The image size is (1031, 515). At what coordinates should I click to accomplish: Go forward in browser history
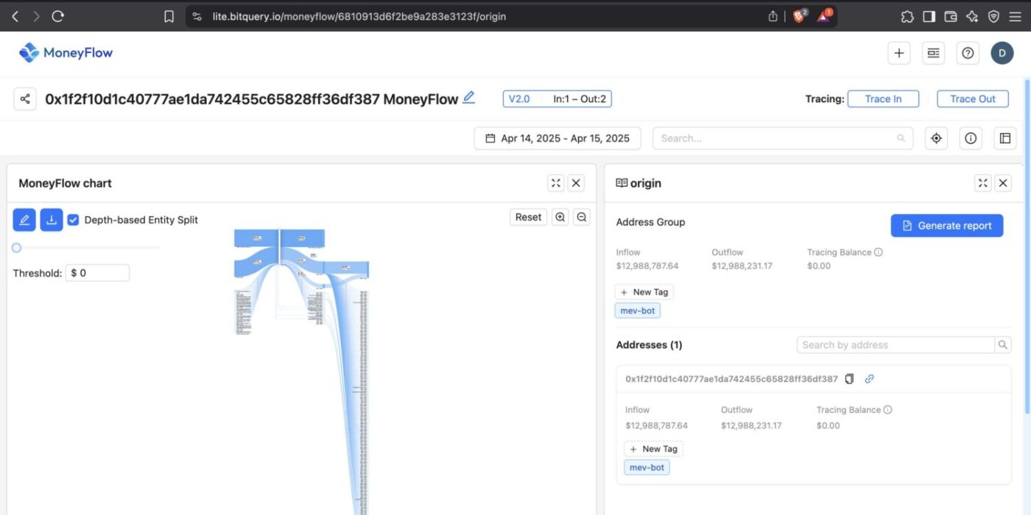tap(36, 16)
